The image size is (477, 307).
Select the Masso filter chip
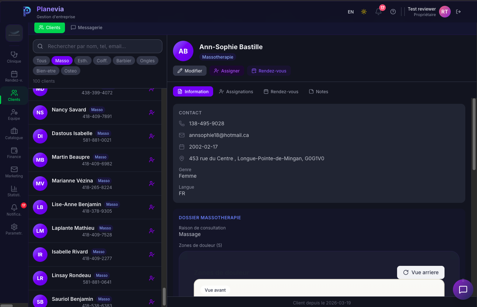pos(62,60)
